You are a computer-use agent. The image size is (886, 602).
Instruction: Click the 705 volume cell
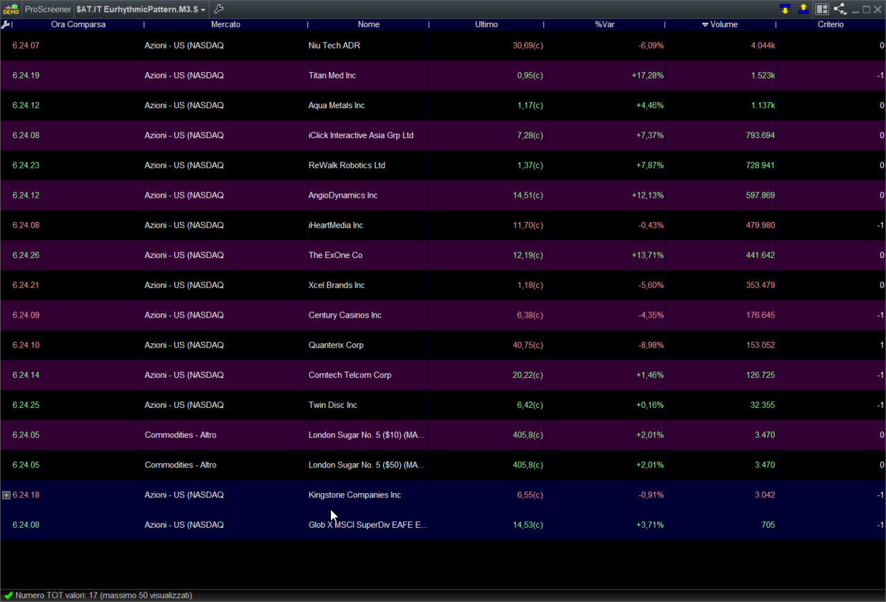pos(768,524)
